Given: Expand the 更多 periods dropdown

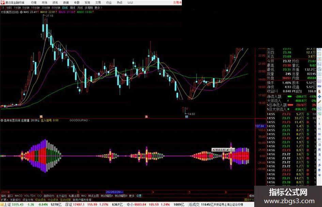Looking at the screenshot, I should 98,7.
